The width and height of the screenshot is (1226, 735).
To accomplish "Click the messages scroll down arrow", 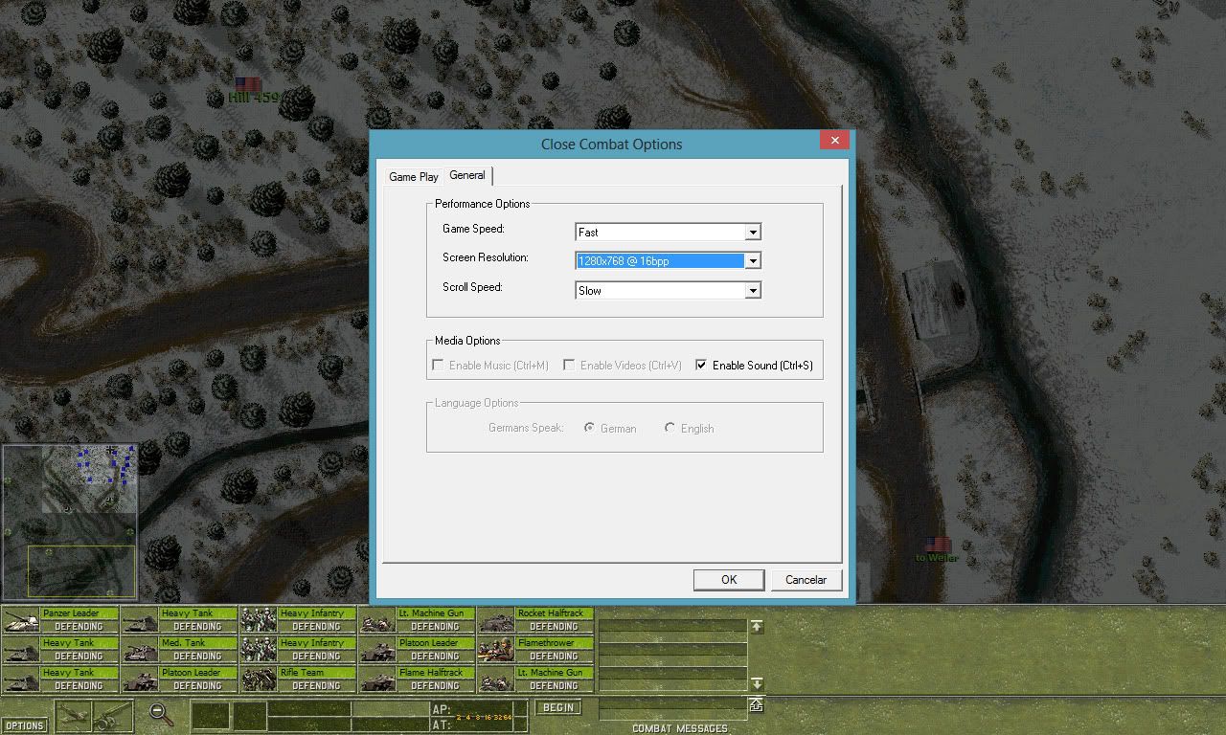I will coord(757,683).
